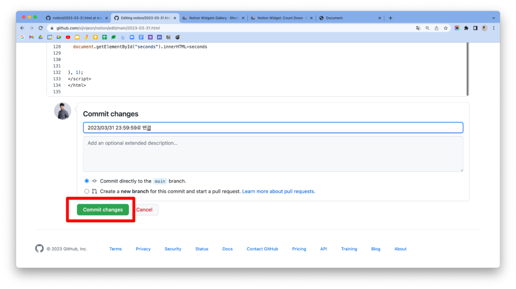This screenshot has height=289, width=516.
Task: Click the green Commit changes button
Action: [103, 210]
